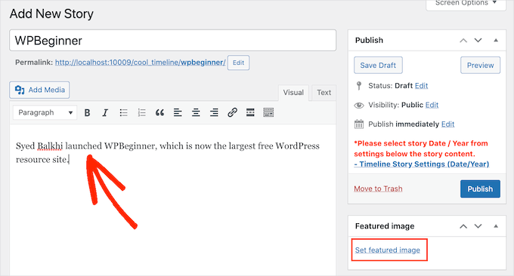Viewport: 514px width, 276px height.
Task: Apply blockquote formatting
Action: [159, 113]
